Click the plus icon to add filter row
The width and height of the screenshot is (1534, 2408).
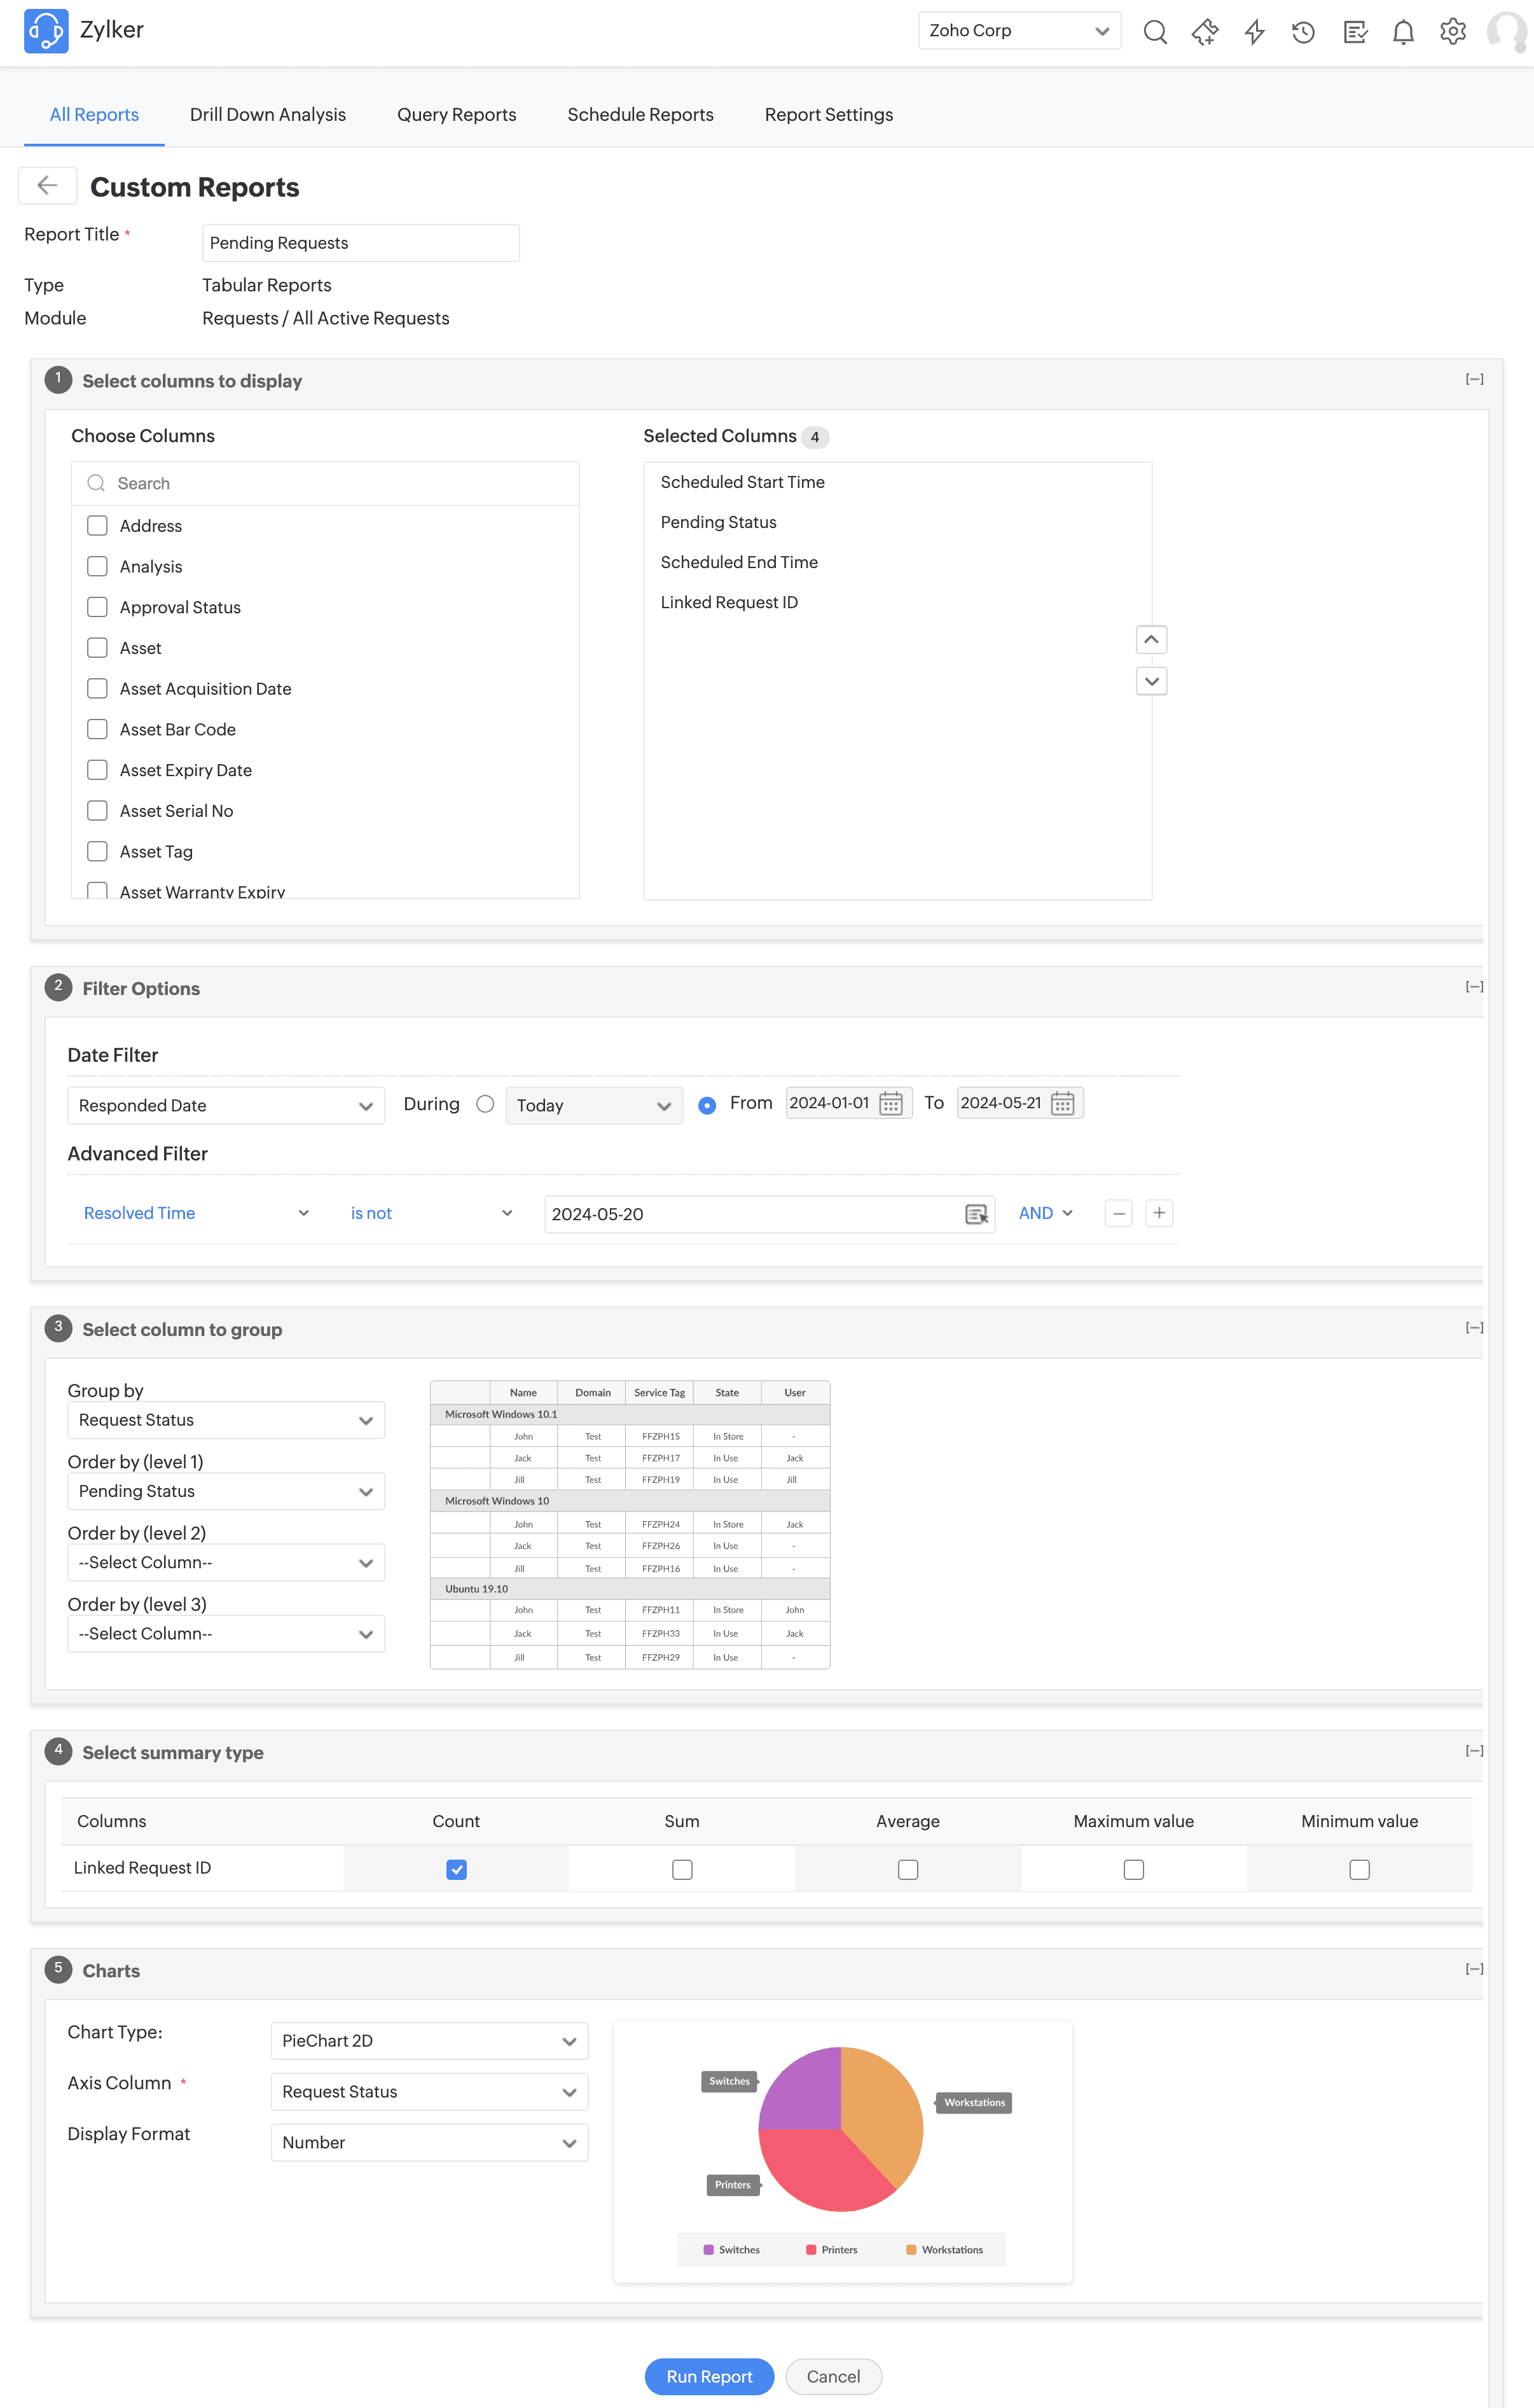1158,1213
